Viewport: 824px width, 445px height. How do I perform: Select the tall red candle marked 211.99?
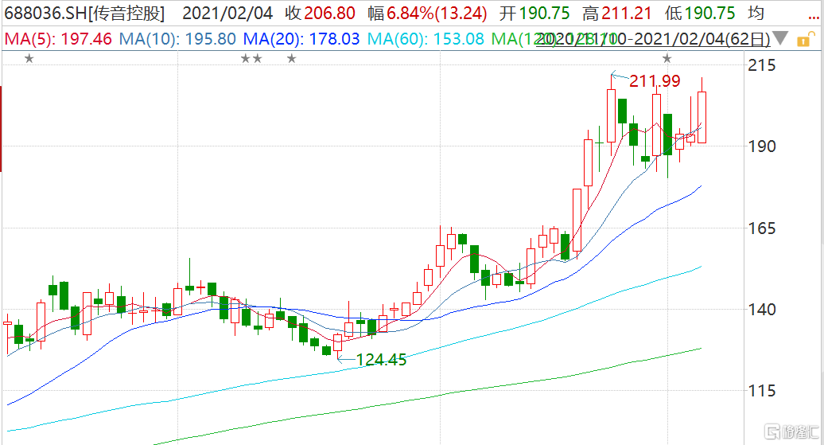611,115
